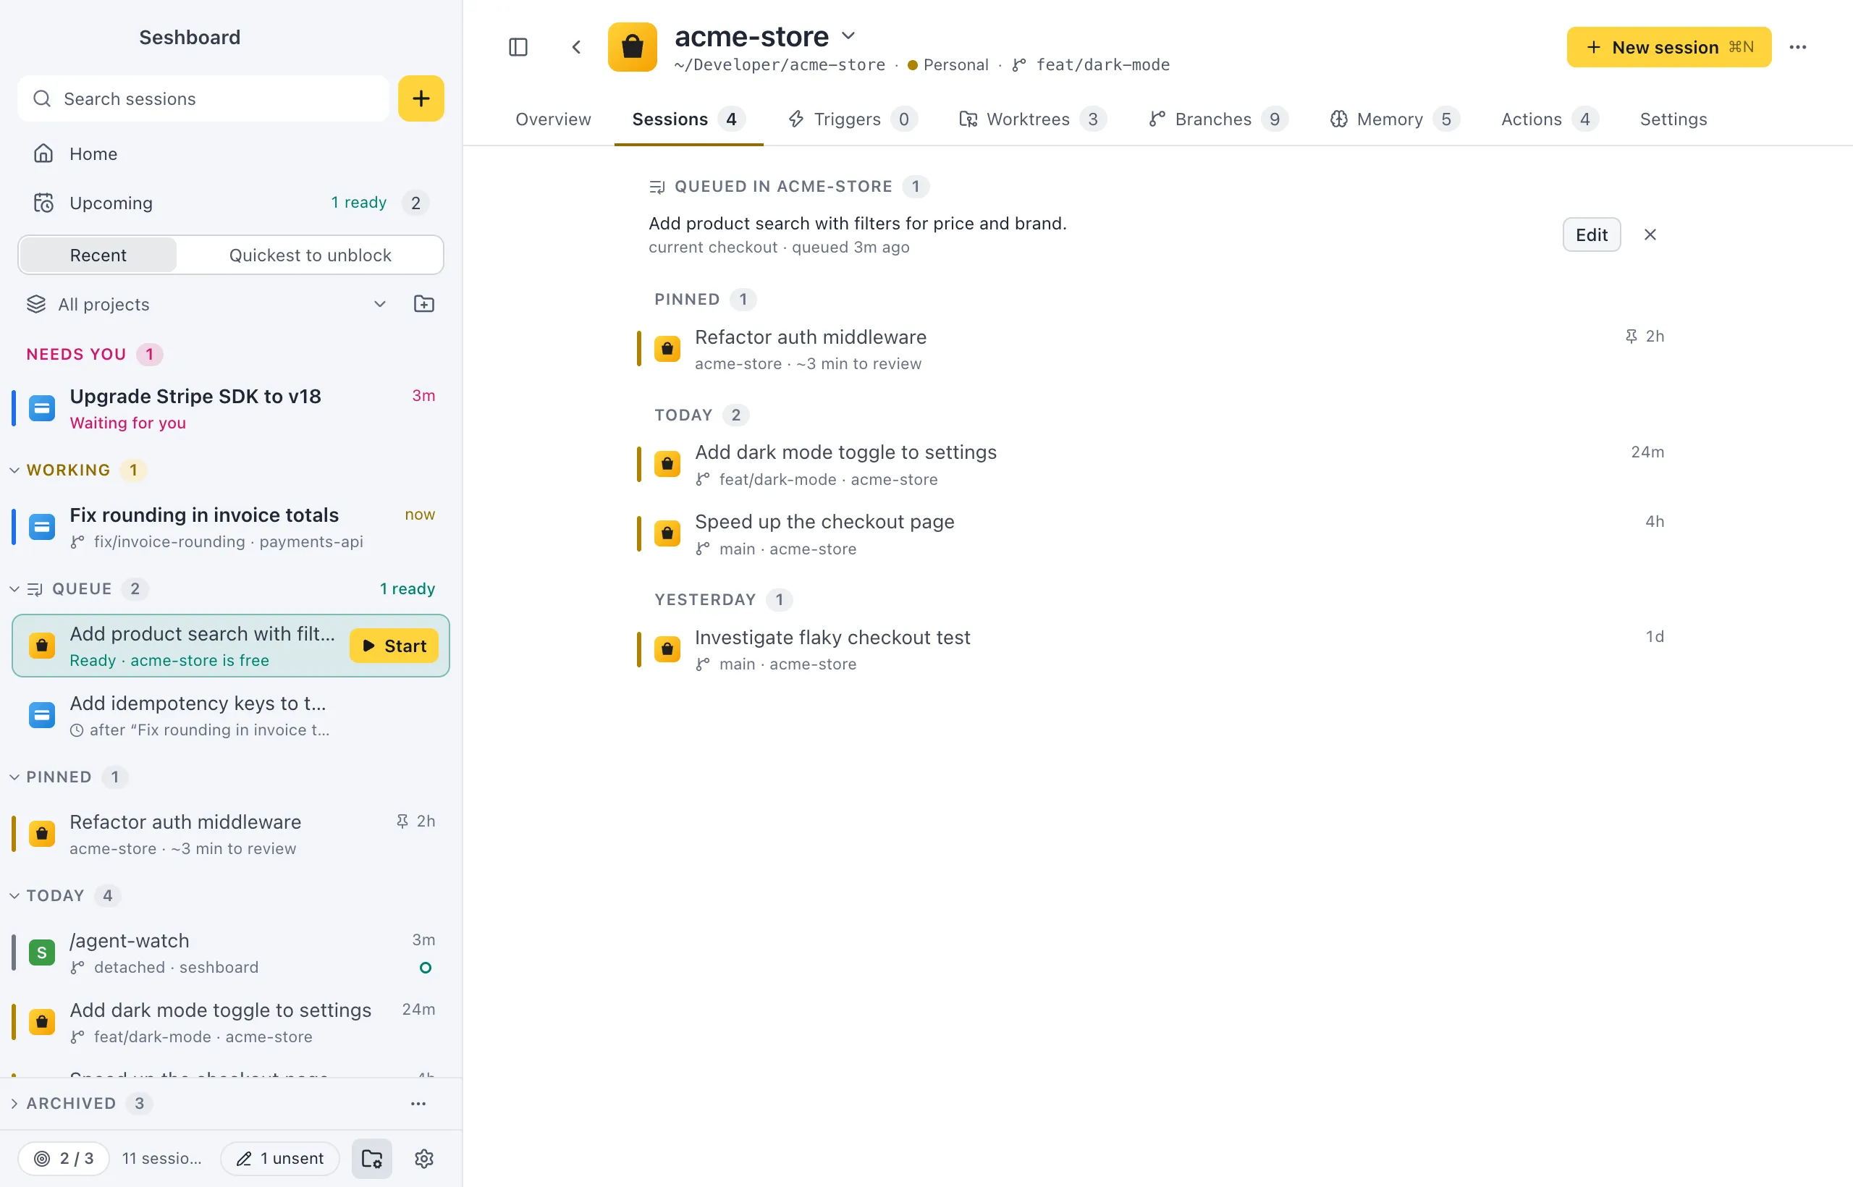Open the Worktrees tab

point(1032,119)
